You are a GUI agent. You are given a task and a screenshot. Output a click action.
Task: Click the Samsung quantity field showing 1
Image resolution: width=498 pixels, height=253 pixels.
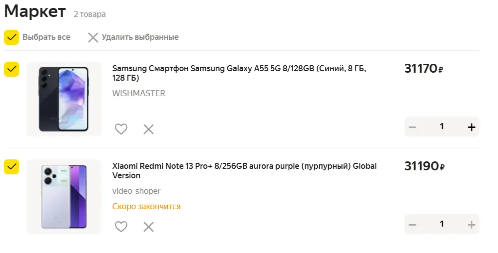[442, 126]
